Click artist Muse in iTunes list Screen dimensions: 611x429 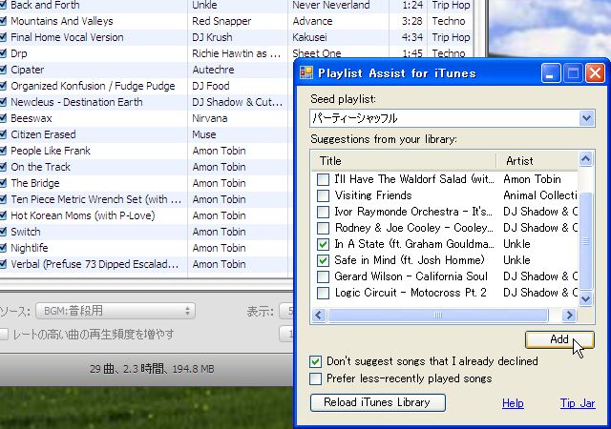pos(203,134)
